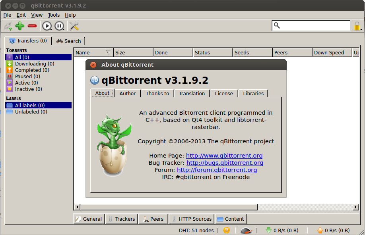Switch to the Search tab

click(69, 41)
